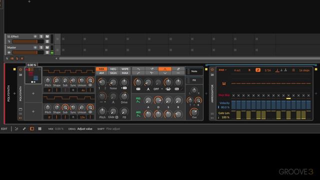Click oscillator 1 Pitch knob
This screenshot has height=180, width=320.
click(47, 80)
